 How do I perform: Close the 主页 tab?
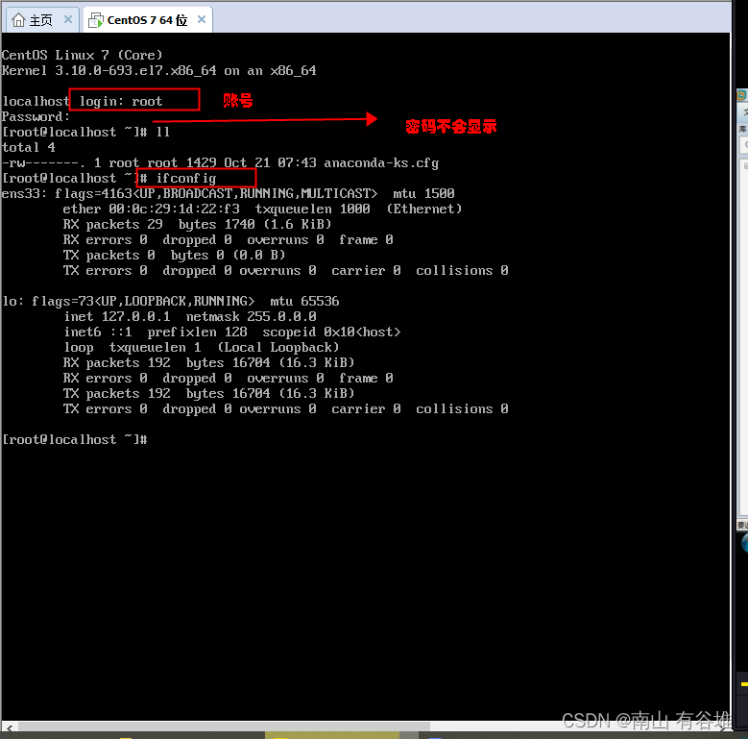tap(68, 19)
